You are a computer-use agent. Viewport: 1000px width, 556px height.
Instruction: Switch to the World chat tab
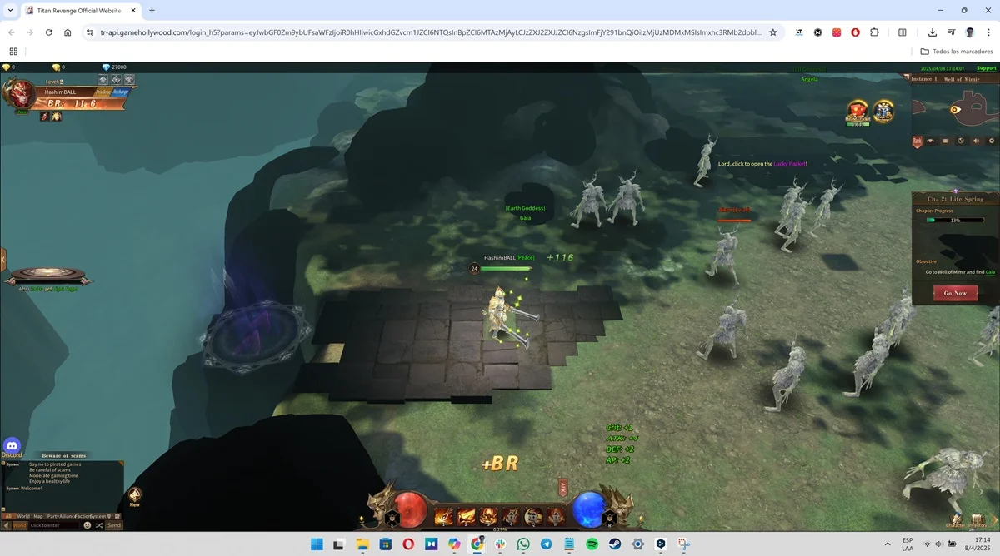coord(22,516)
